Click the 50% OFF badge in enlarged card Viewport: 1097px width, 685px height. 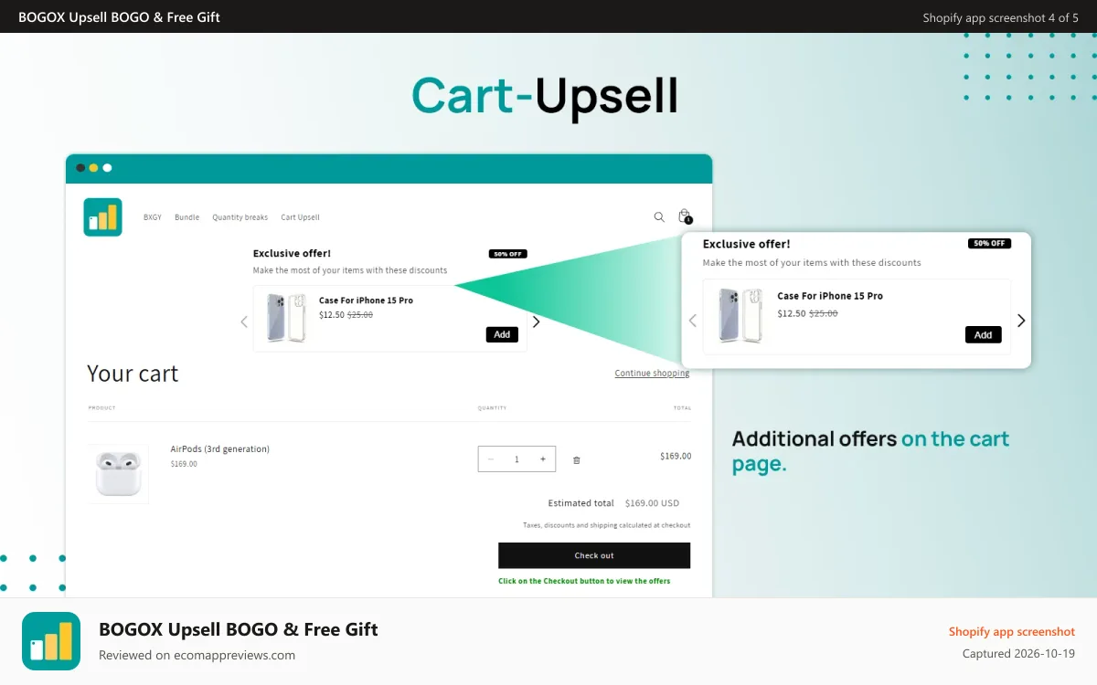(990, 244)
